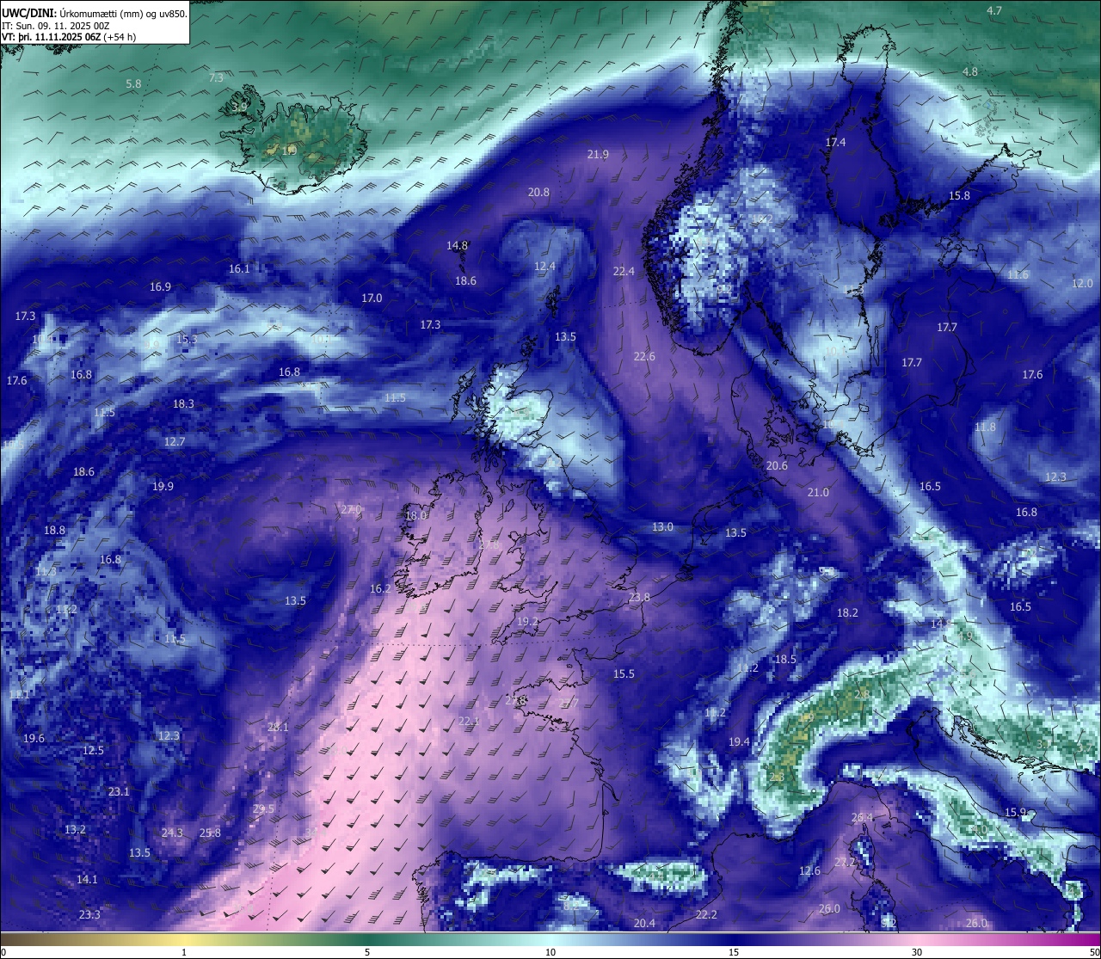Click the 19.6 map value
The width and height of the screenshot is (1101, 959).
point(34,739)
